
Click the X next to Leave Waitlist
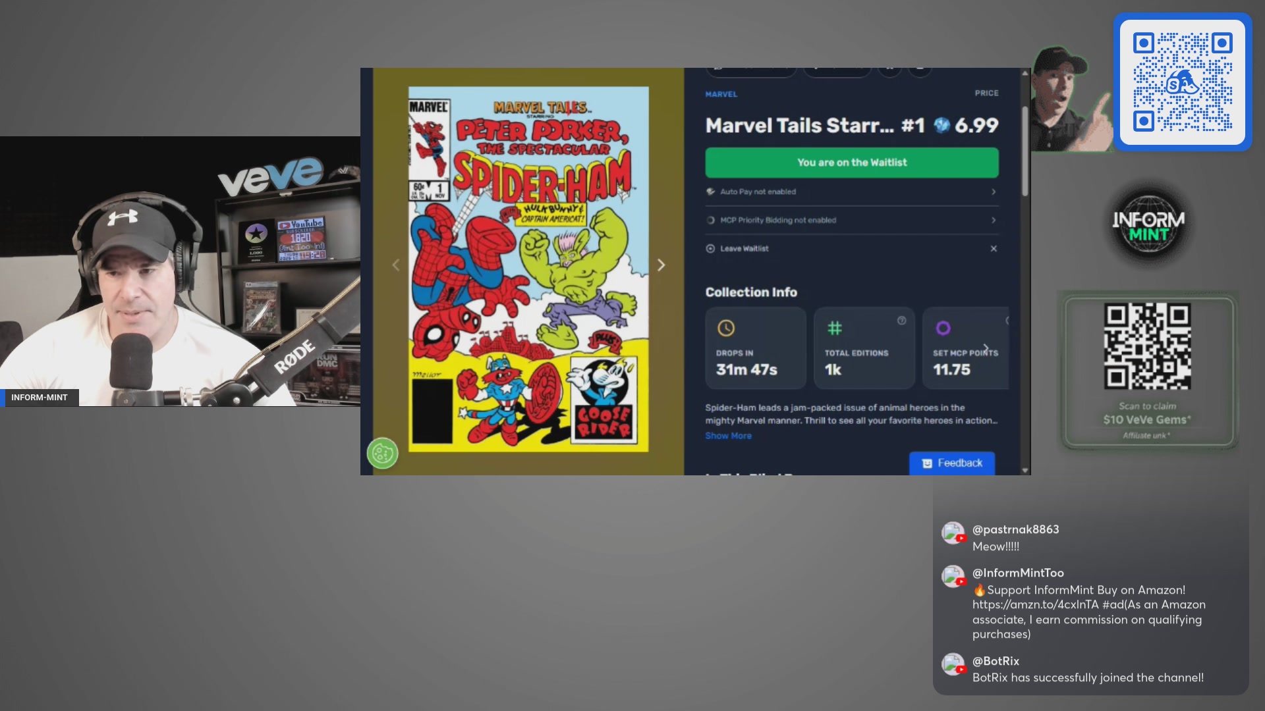tap(993, 248)
